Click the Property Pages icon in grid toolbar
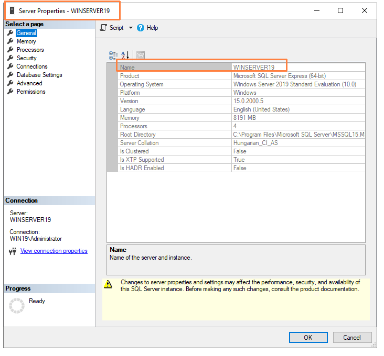 [x=140, y=55]
